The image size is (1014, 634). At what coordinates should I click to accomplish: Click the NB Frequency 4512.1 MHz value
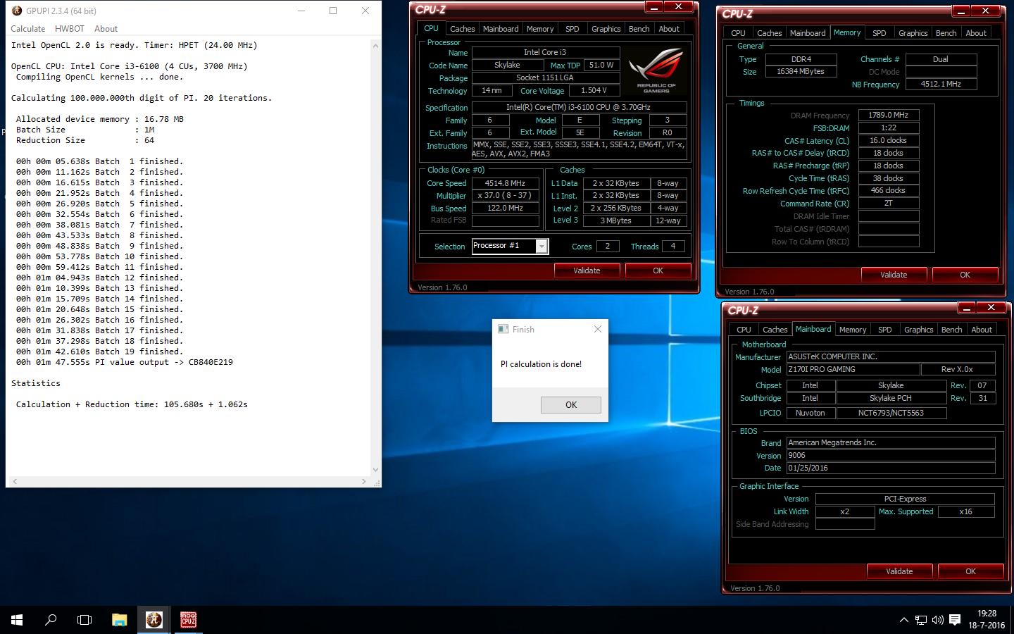pyautogui.click(x=941, y=84)
